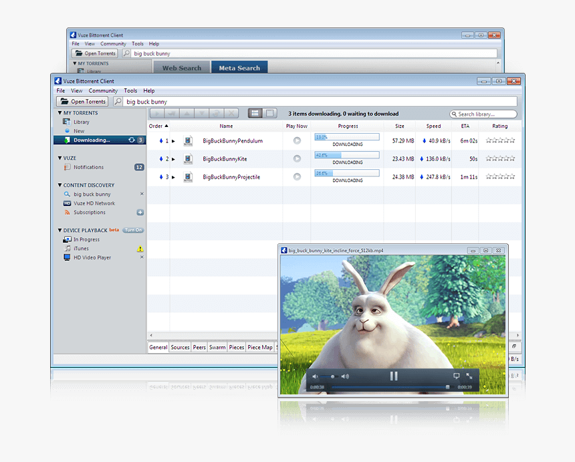575x462 pixels.
Task: Close the big buck bunny sidebar search
Action: pos(142,194)
